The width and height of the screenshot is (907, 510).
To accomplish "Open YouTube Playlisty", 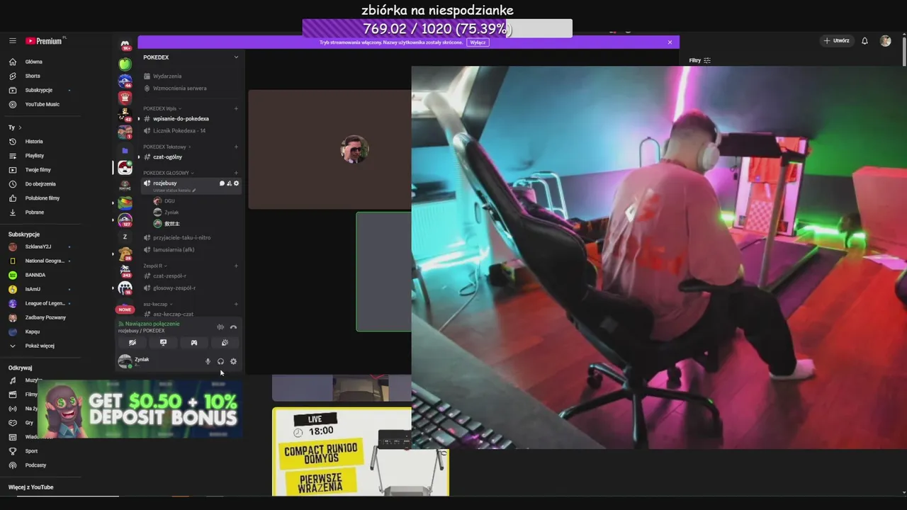I will pos(35,156).
